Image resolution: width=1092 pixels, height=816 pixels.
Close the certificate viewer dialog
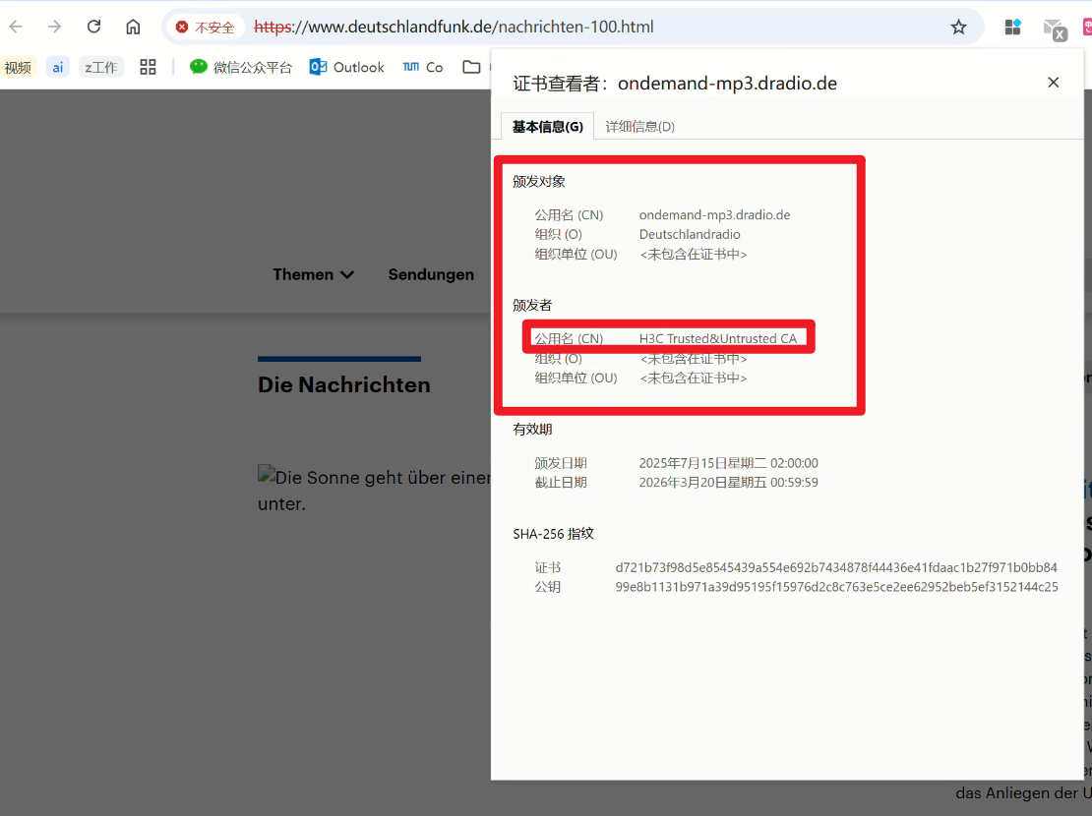tap(1053, 83)
